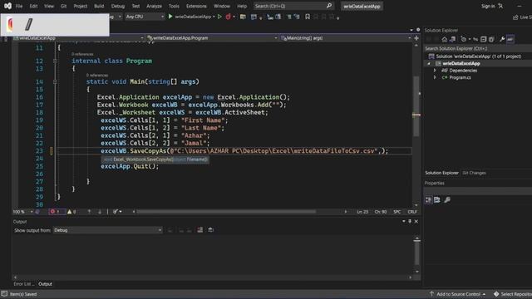Click Sign in link
Viewport: 532px width, 299px height.
(x=488, y=6)
